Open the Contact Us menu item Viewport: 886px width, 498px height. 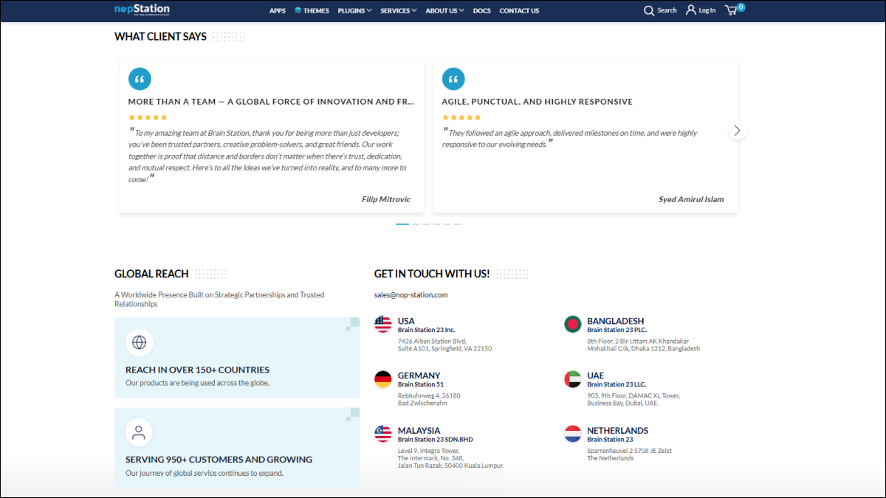pyautogui.click(x=519, y=10)
